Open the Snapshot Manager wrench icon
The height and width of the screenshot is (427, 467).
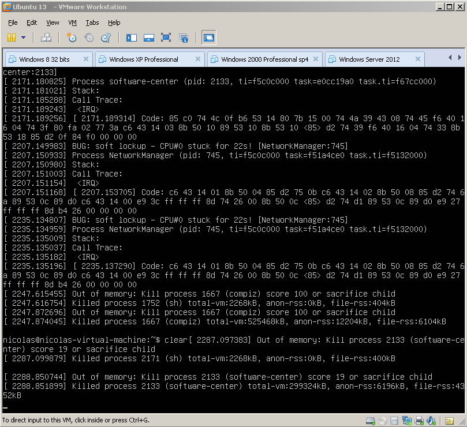[106, 38]
